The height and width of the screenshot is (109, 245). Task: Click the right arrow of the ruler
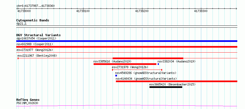coord(236,8)
